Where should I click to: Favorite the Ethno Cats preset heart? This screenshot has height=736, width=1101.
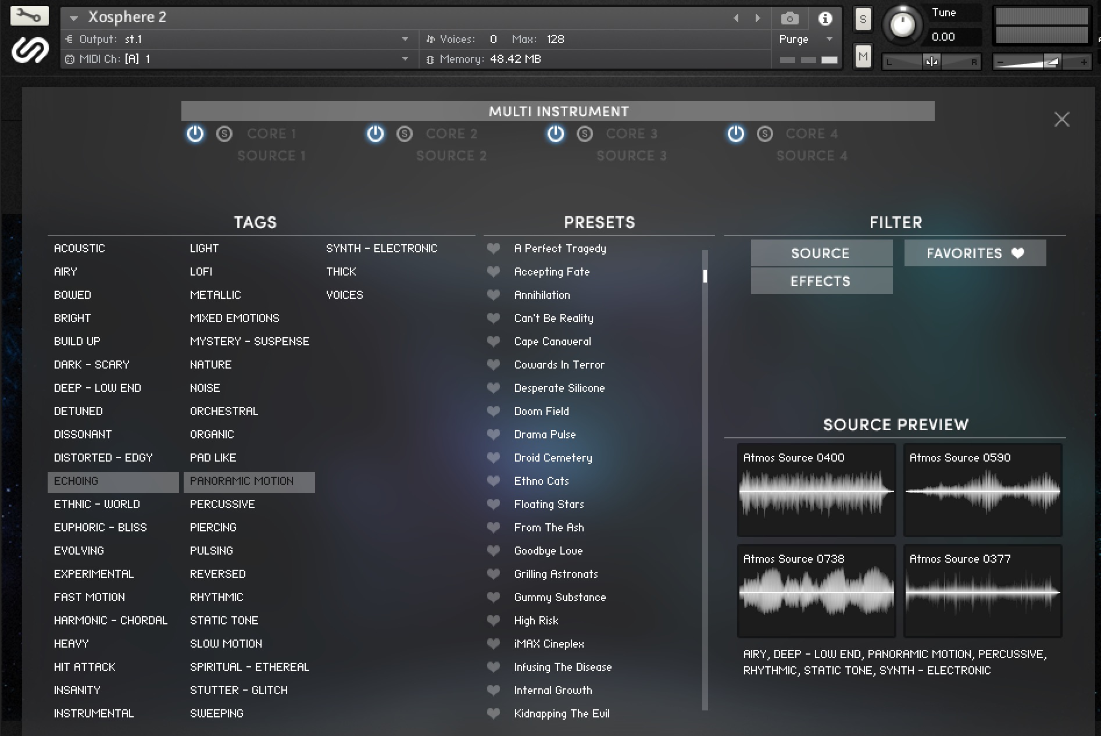(x=494, y=481)
